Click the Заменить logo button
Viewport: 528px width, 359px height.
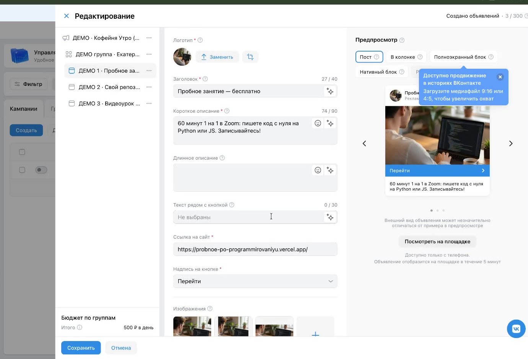click(217, 57)
